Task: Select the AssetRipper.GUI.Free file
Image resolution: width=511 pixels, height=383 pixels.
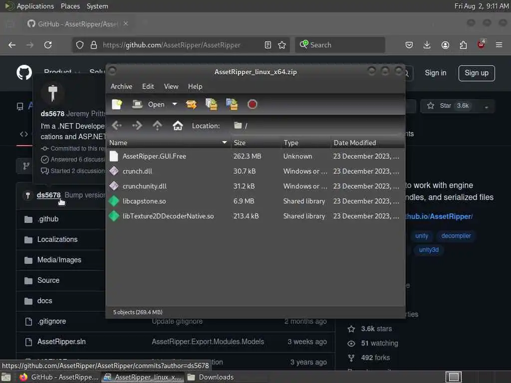Action: coord(255,156)
